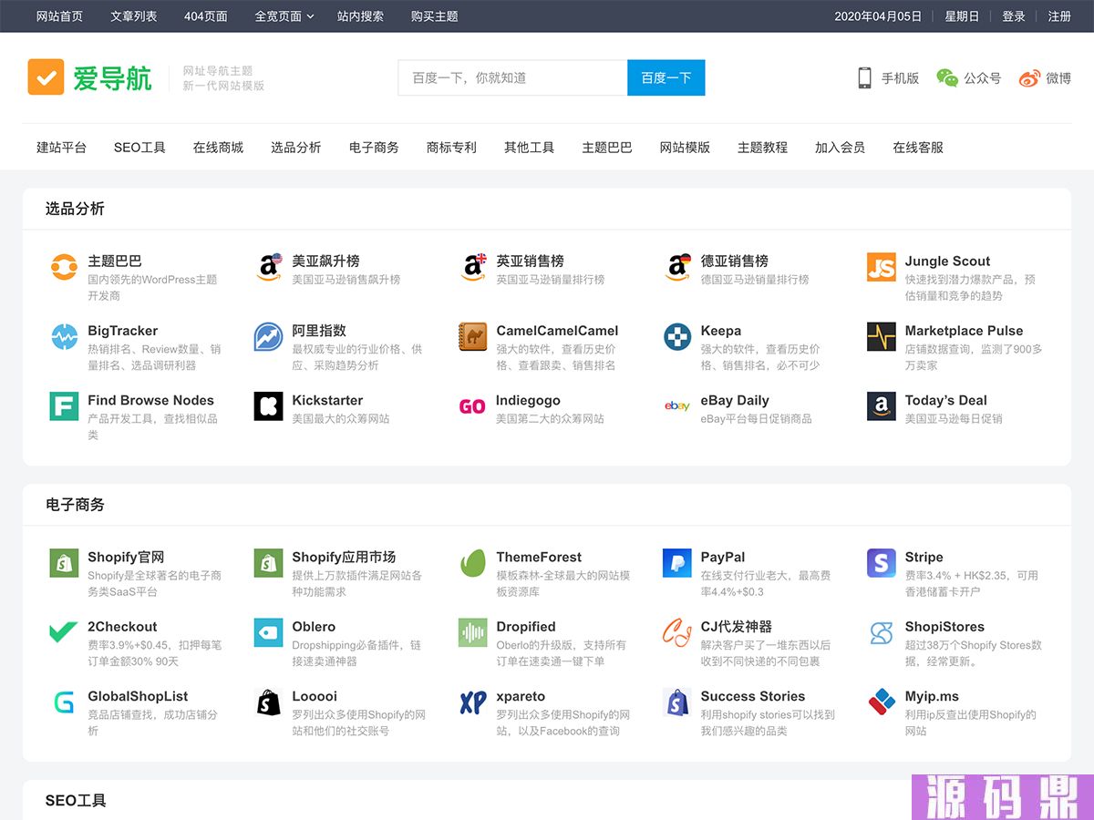Open the Shopify应用市场 link title
1094x820 pixels.
[x=344, y=558]
